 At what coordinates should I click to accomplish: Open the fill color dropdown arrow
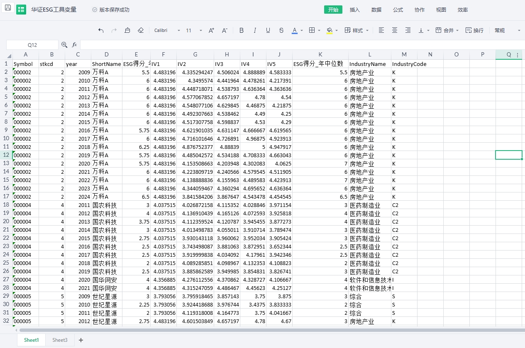tap(337, 31)
